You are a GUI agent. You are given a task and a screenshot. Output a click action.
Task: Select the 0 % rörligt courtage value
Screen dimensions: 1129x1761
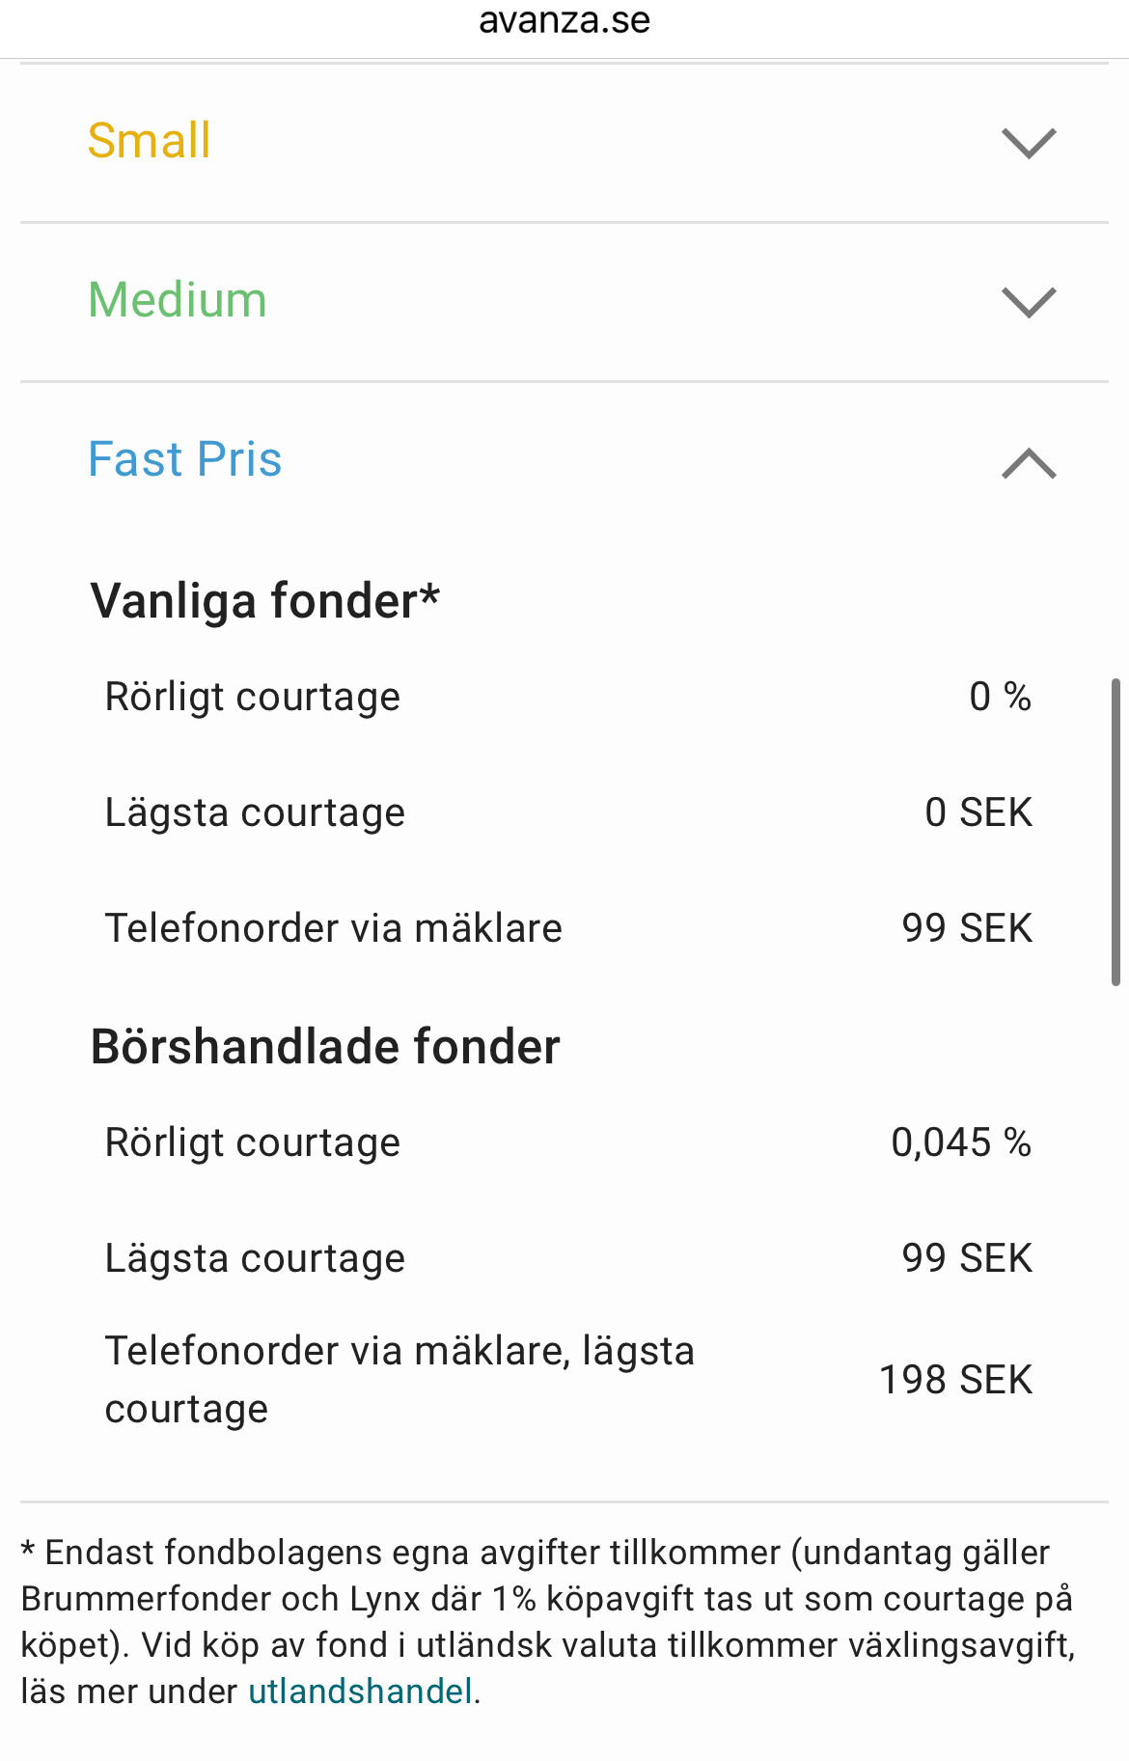(x=1000, y=697)
